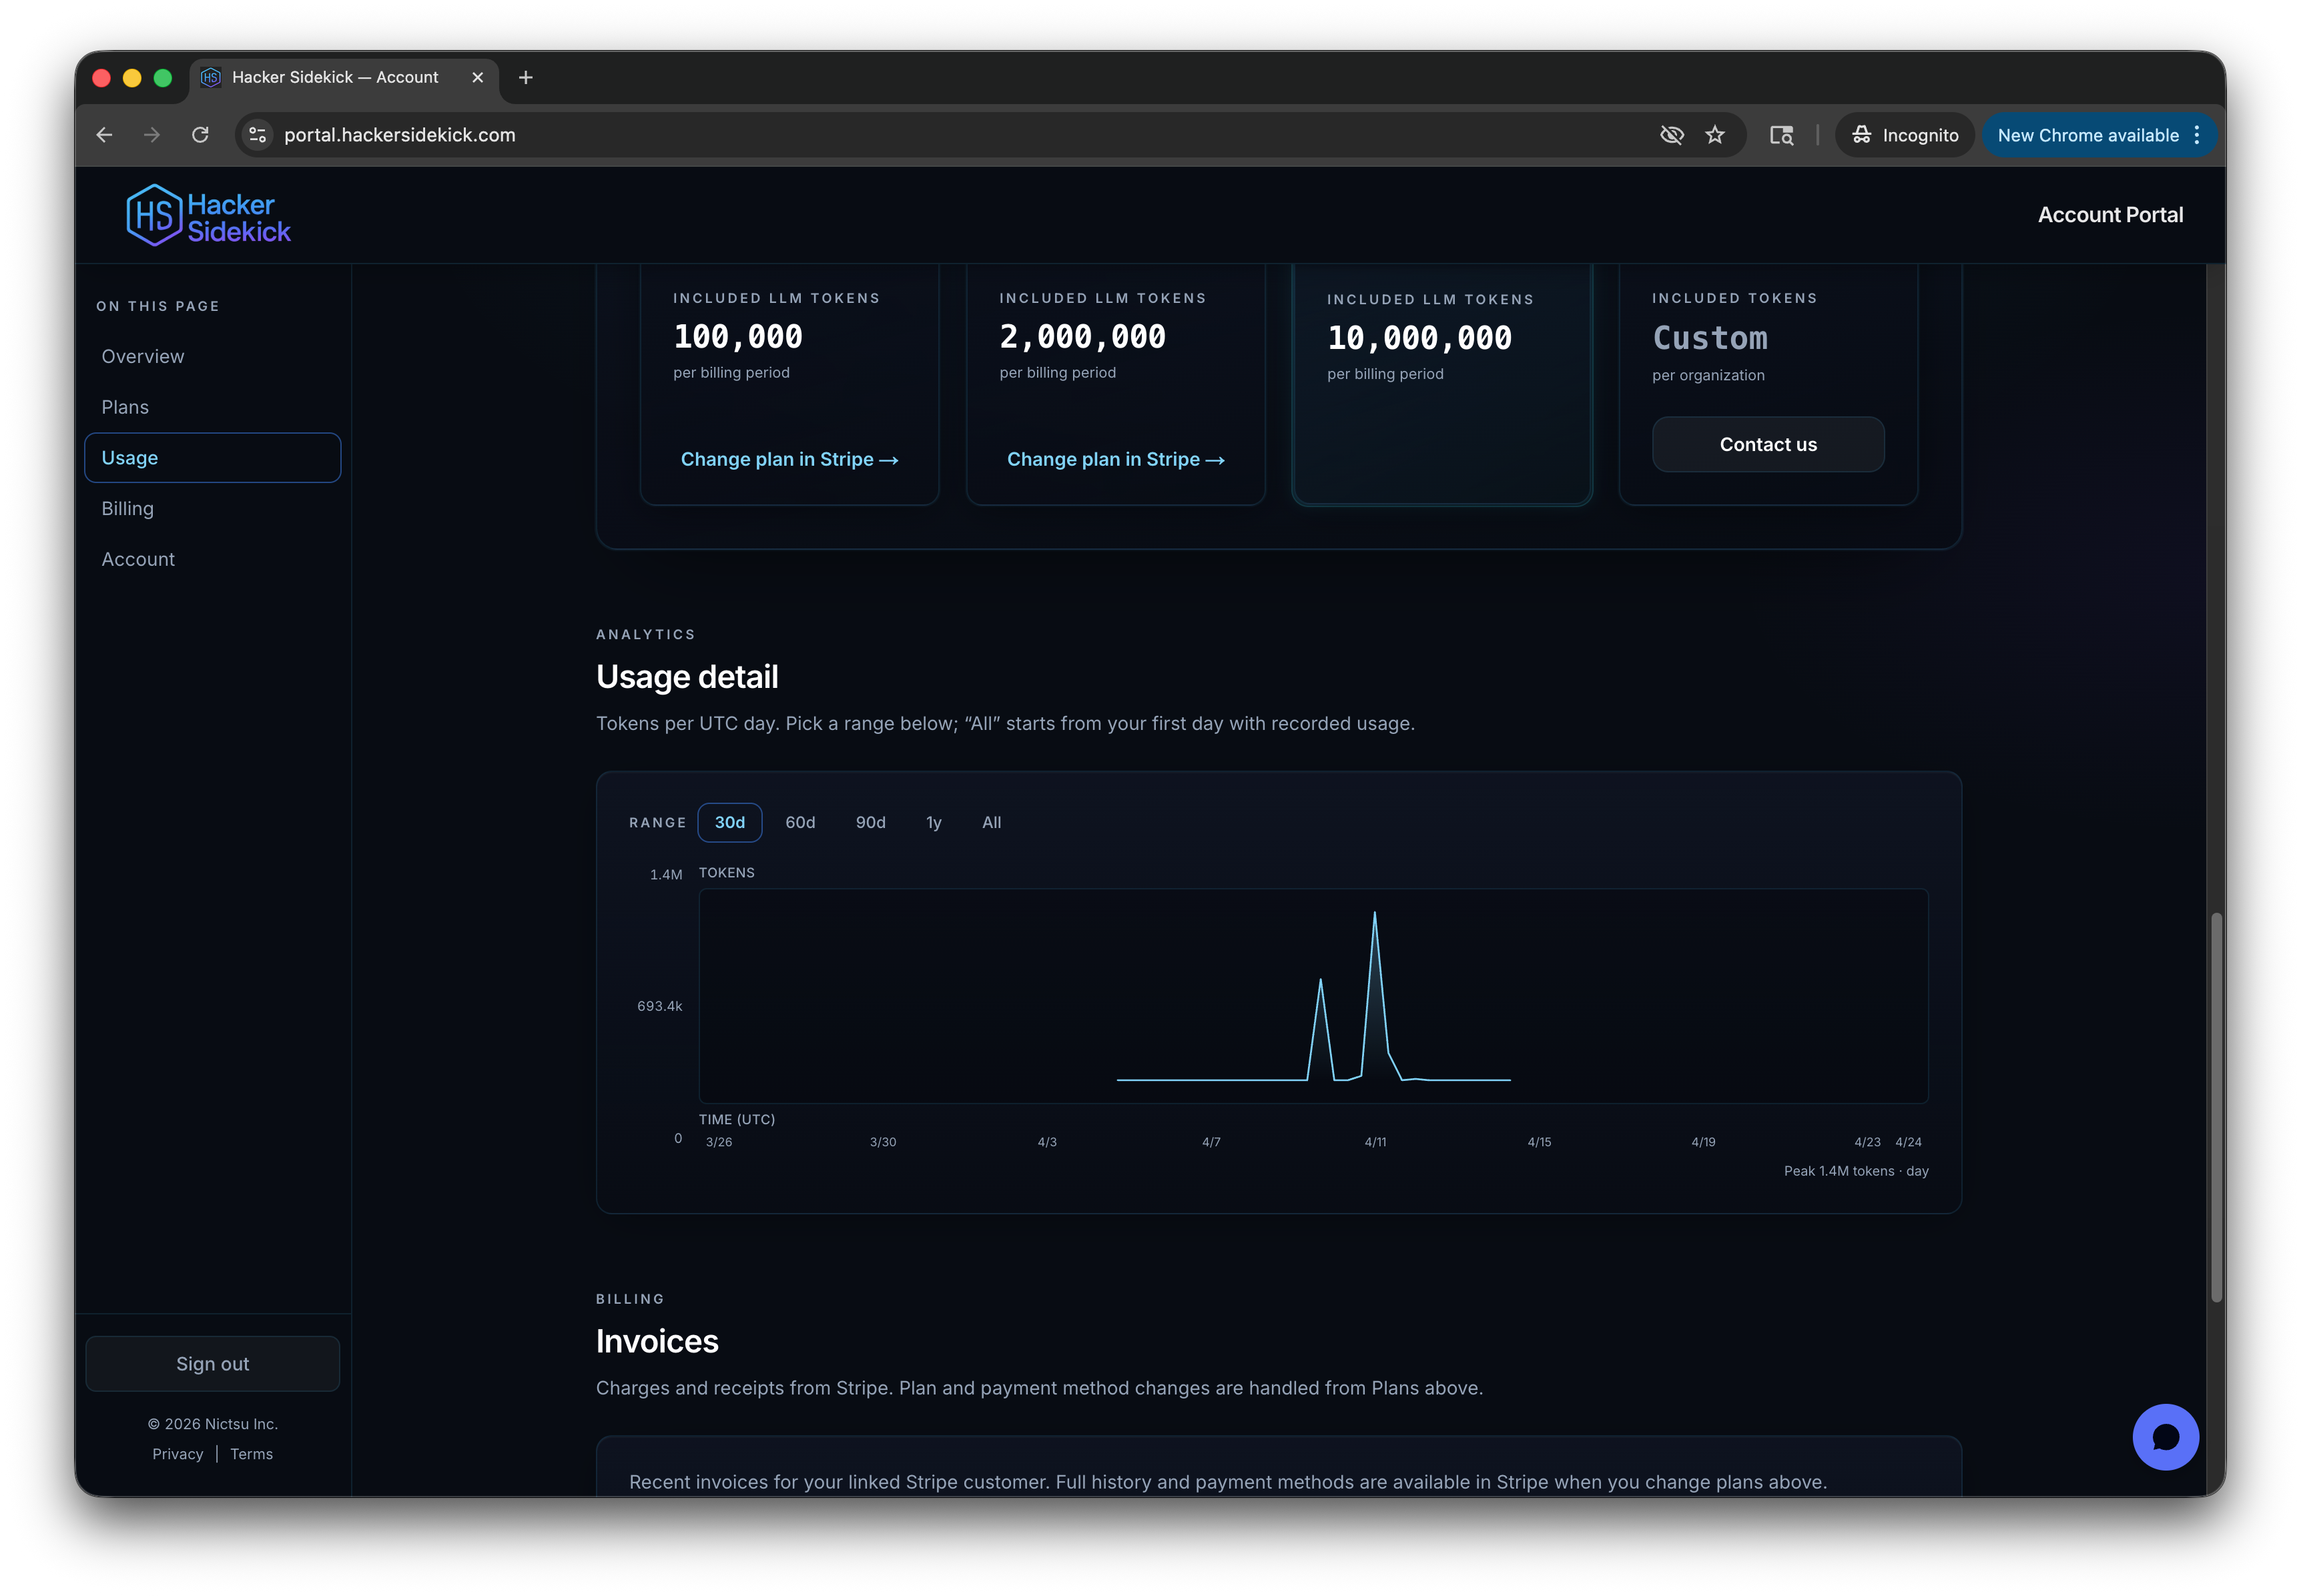Image resolution: width=2301 pixels, height=1596 pixels.
Task: Click the tracking protection eye icon
Action: pyautogui.click(x=1671, y=135)
